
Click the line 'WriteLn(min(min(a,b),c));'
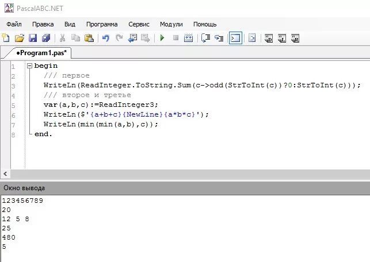101,124
